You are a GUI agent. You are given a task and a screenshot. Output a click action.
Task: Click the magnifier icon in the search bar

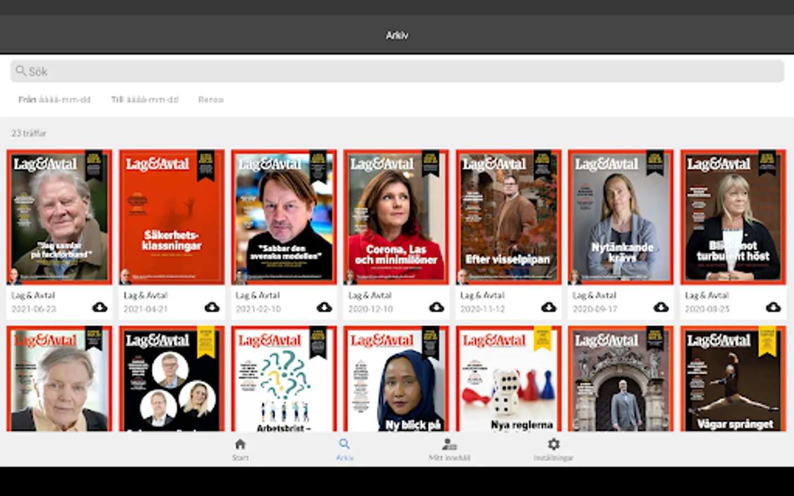click(21, 71)
